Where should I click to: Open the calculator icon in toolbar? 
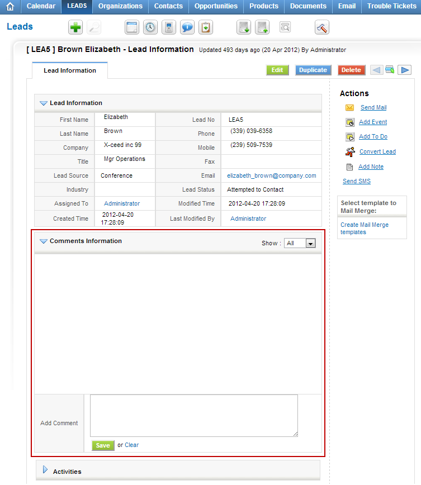click(x=168, y=27)
